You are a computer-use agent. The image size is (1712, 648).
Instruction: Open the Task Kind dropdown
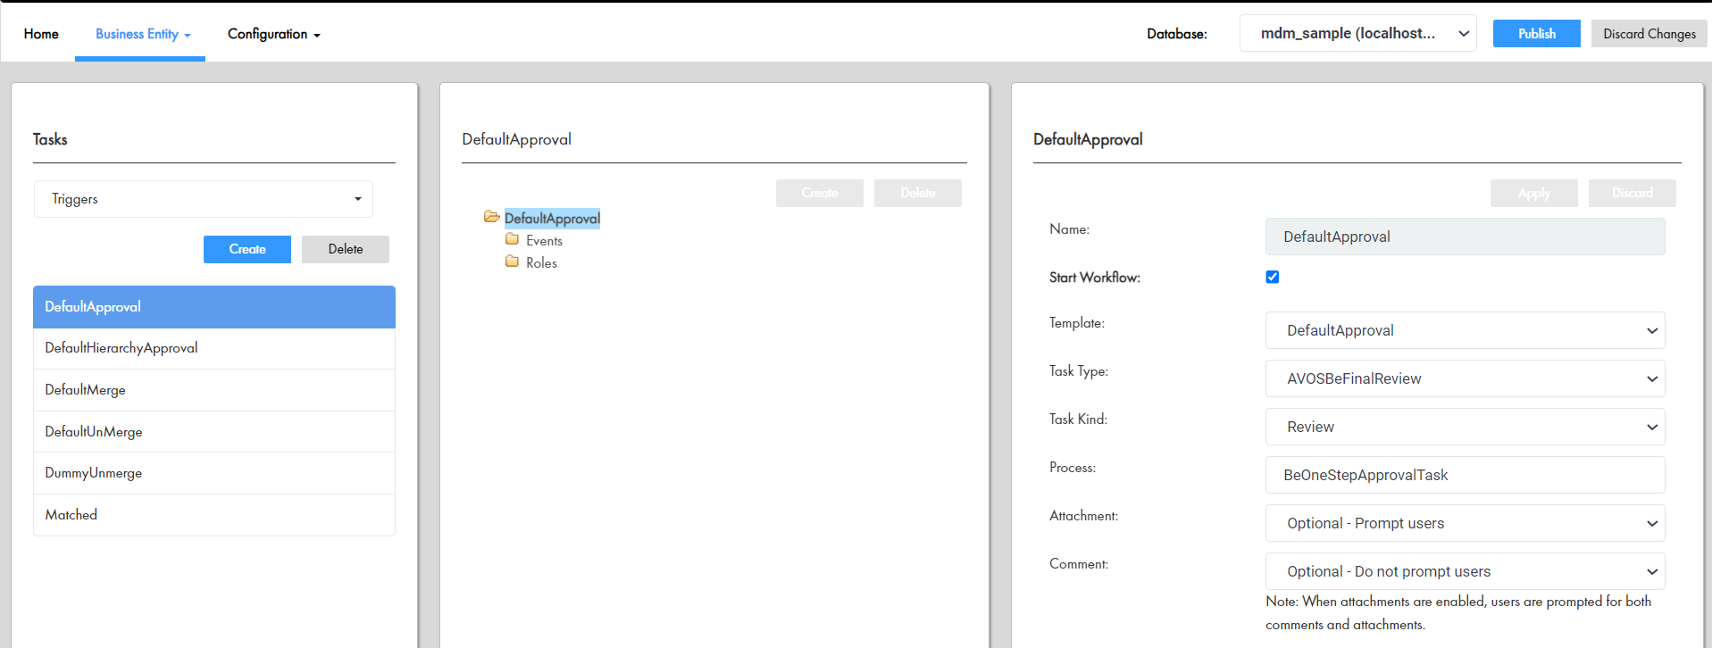click(x=1465, y=427)
